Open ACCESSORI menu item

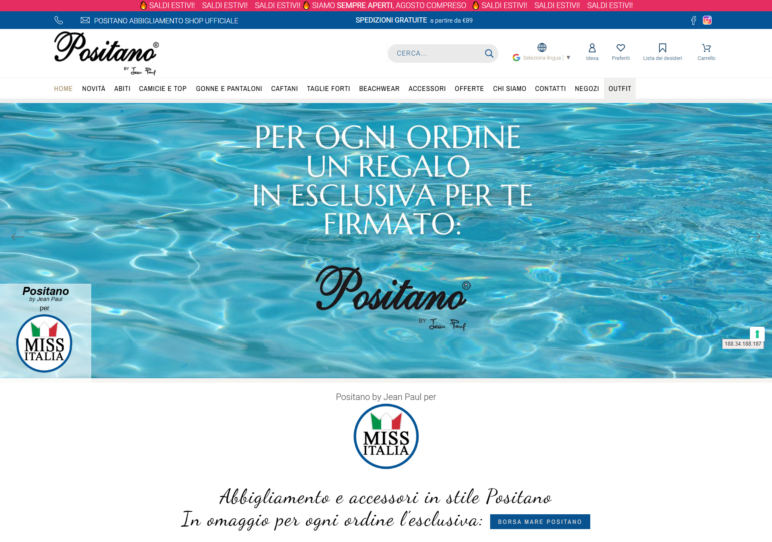coord(427,89)
